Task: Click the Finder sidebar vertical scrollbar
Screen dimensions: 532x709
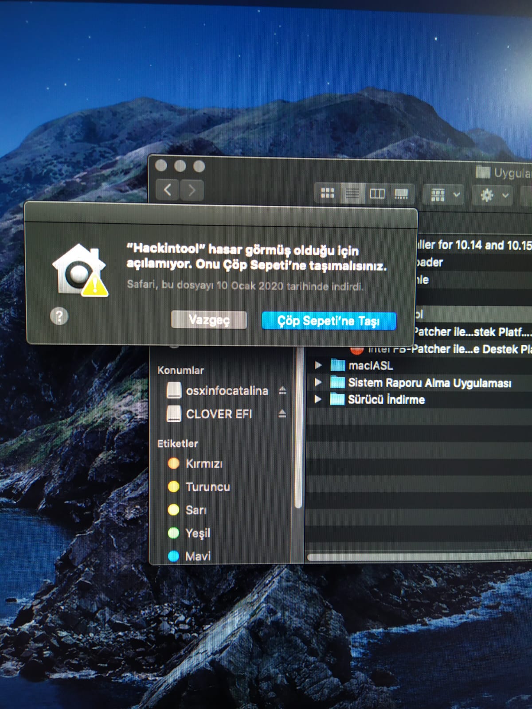Action: pyautogui.click(x=298, y=428)
